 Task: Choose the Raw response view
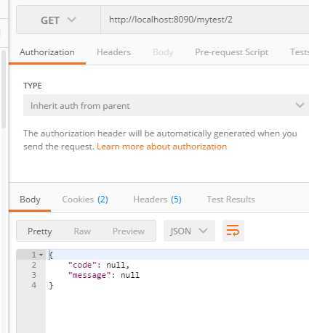pos(82,231)
